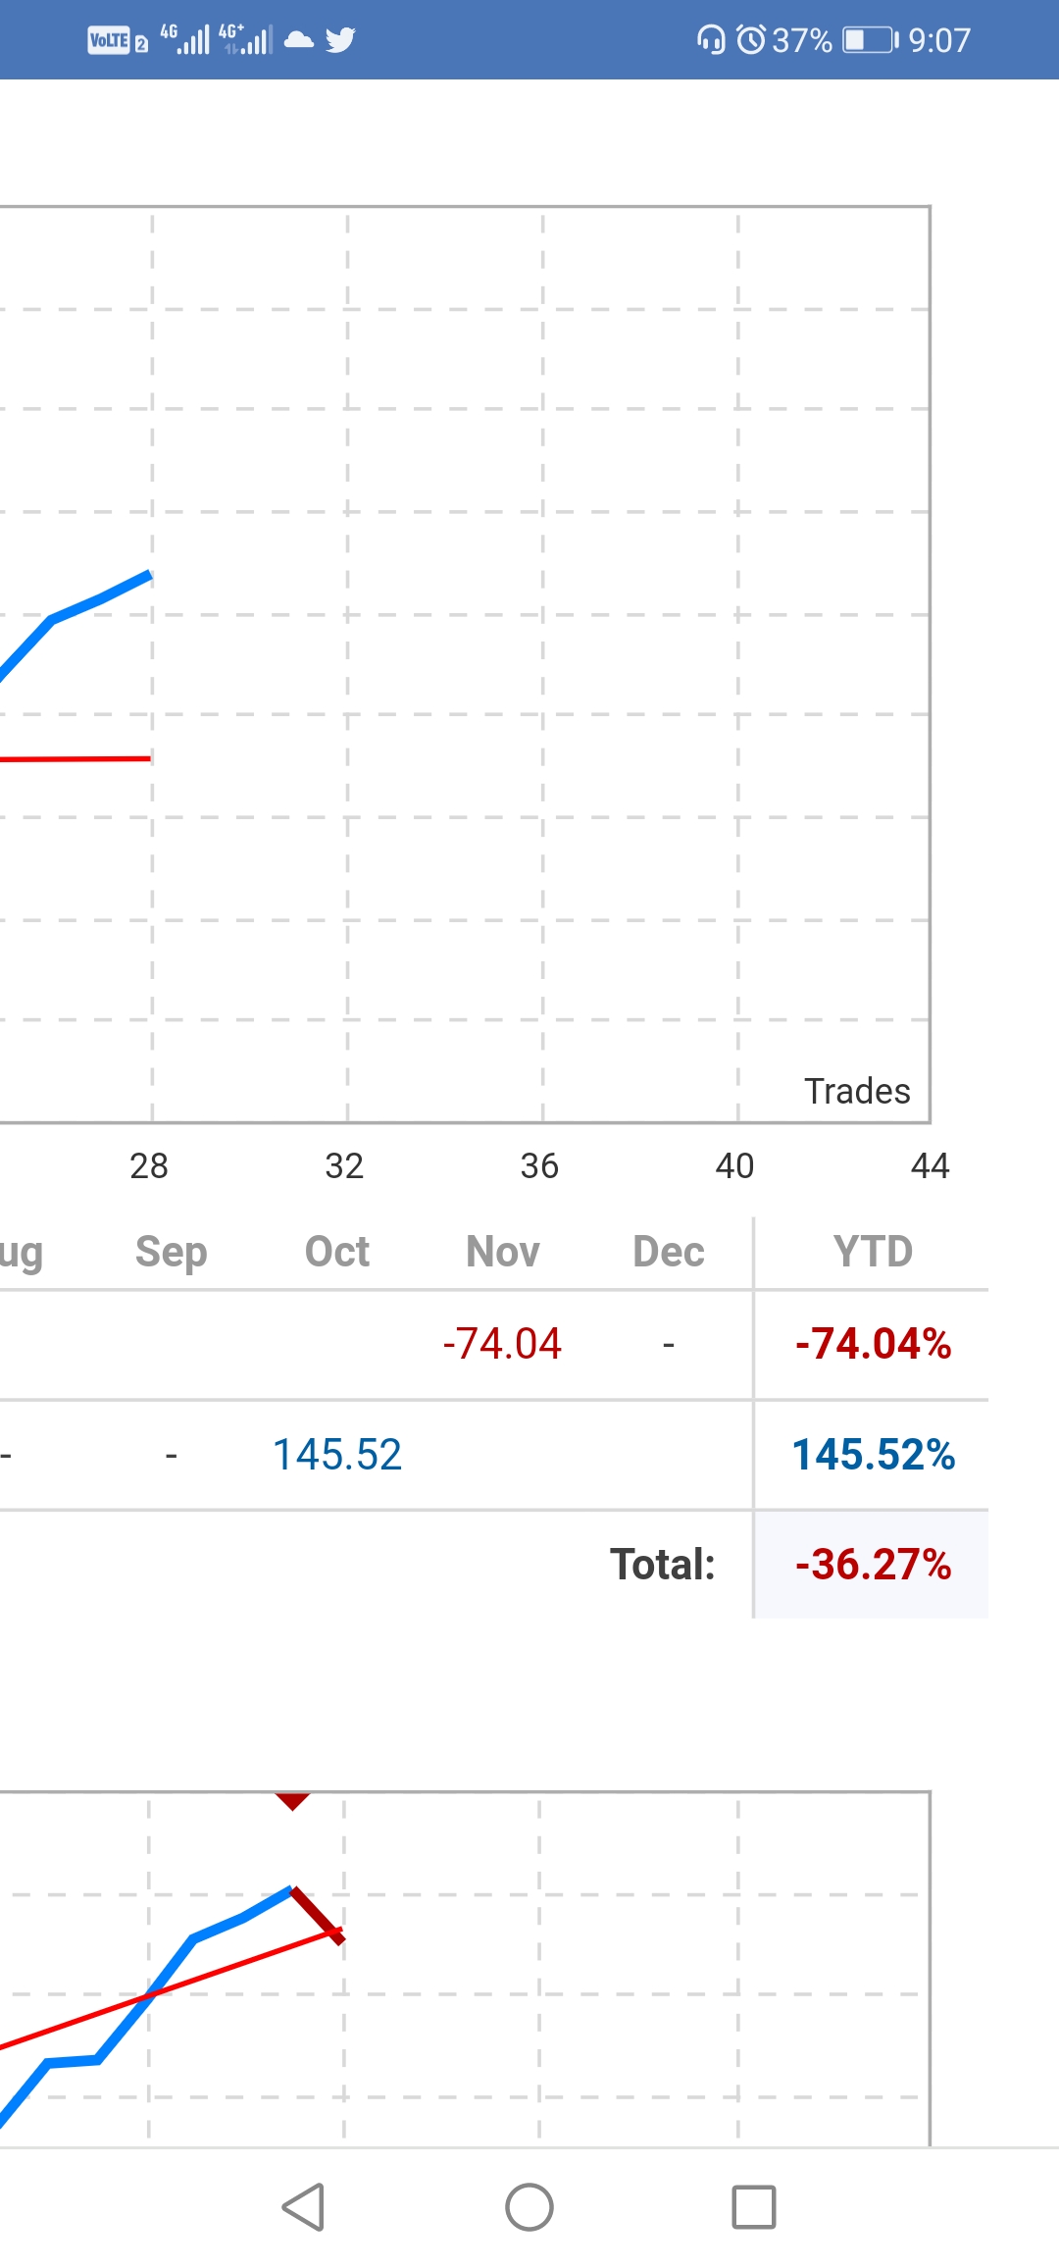
Task: Tap the Twitter bird notification icon
Action: click(340, 40)
